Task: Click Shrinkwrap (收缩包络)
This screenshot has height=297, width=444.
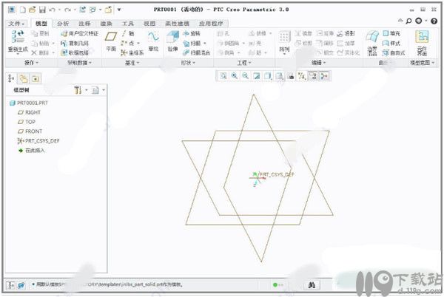Action: point(75,52)
